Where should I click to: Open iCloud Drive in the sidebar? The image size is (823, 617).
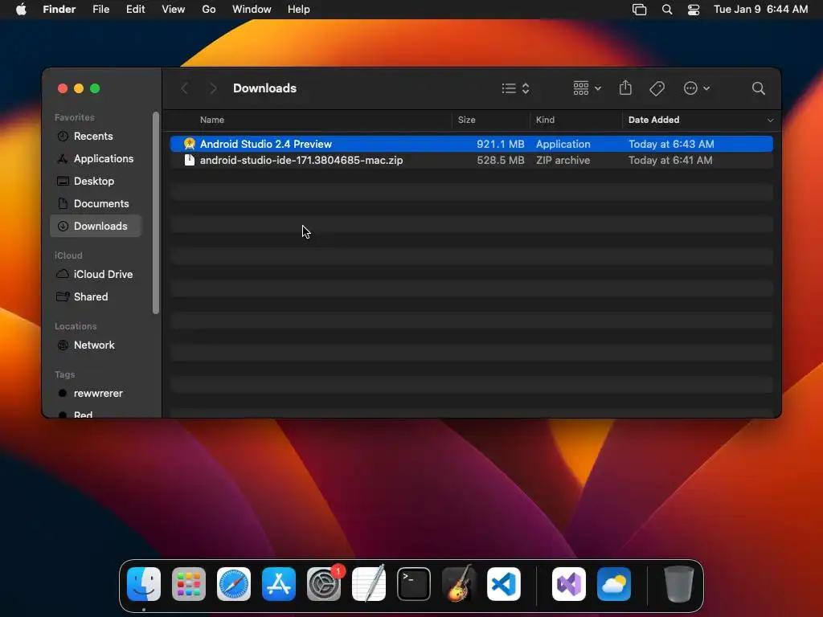[96, 275]
